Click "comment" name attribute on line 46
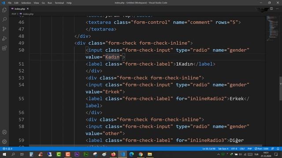Image resolution: width=282 pixels, height=158 pixels. [x=200, y=22]
